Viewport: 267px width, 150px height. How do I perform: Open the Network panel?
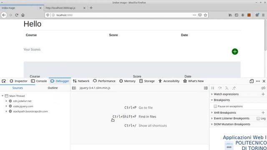(x=81, y=81)
